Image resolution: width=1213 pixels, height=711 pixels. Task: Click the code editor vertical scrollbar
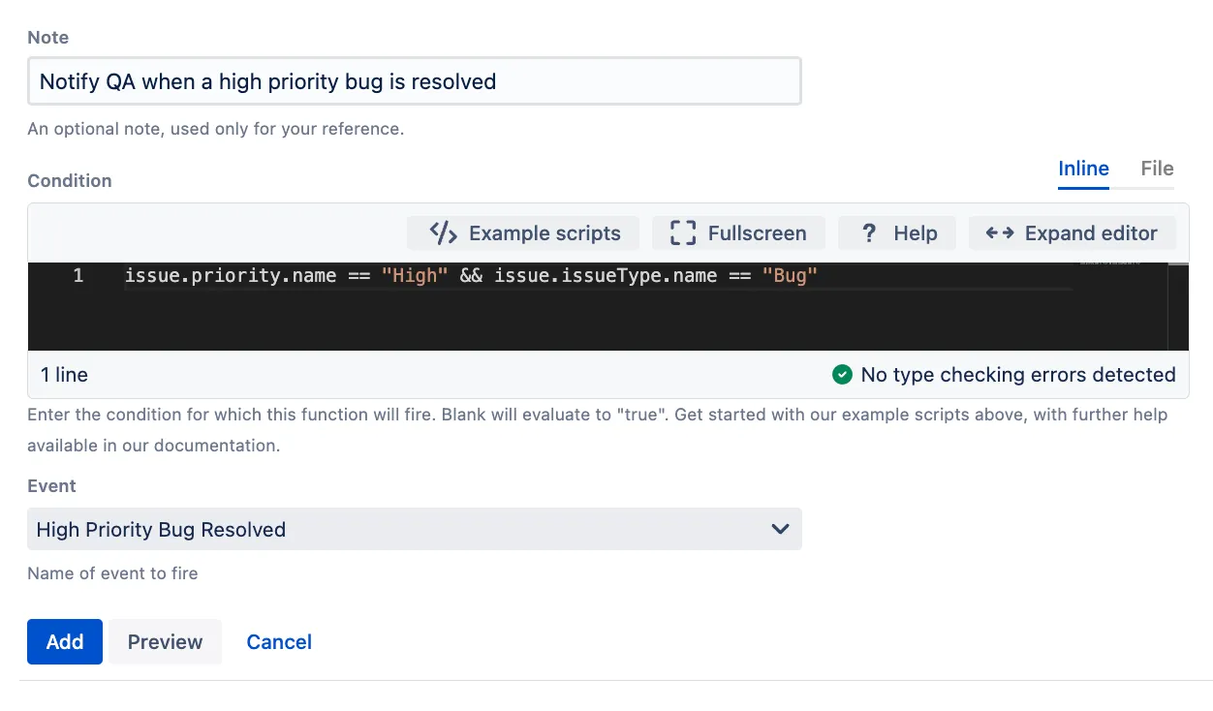point(1178,306)
